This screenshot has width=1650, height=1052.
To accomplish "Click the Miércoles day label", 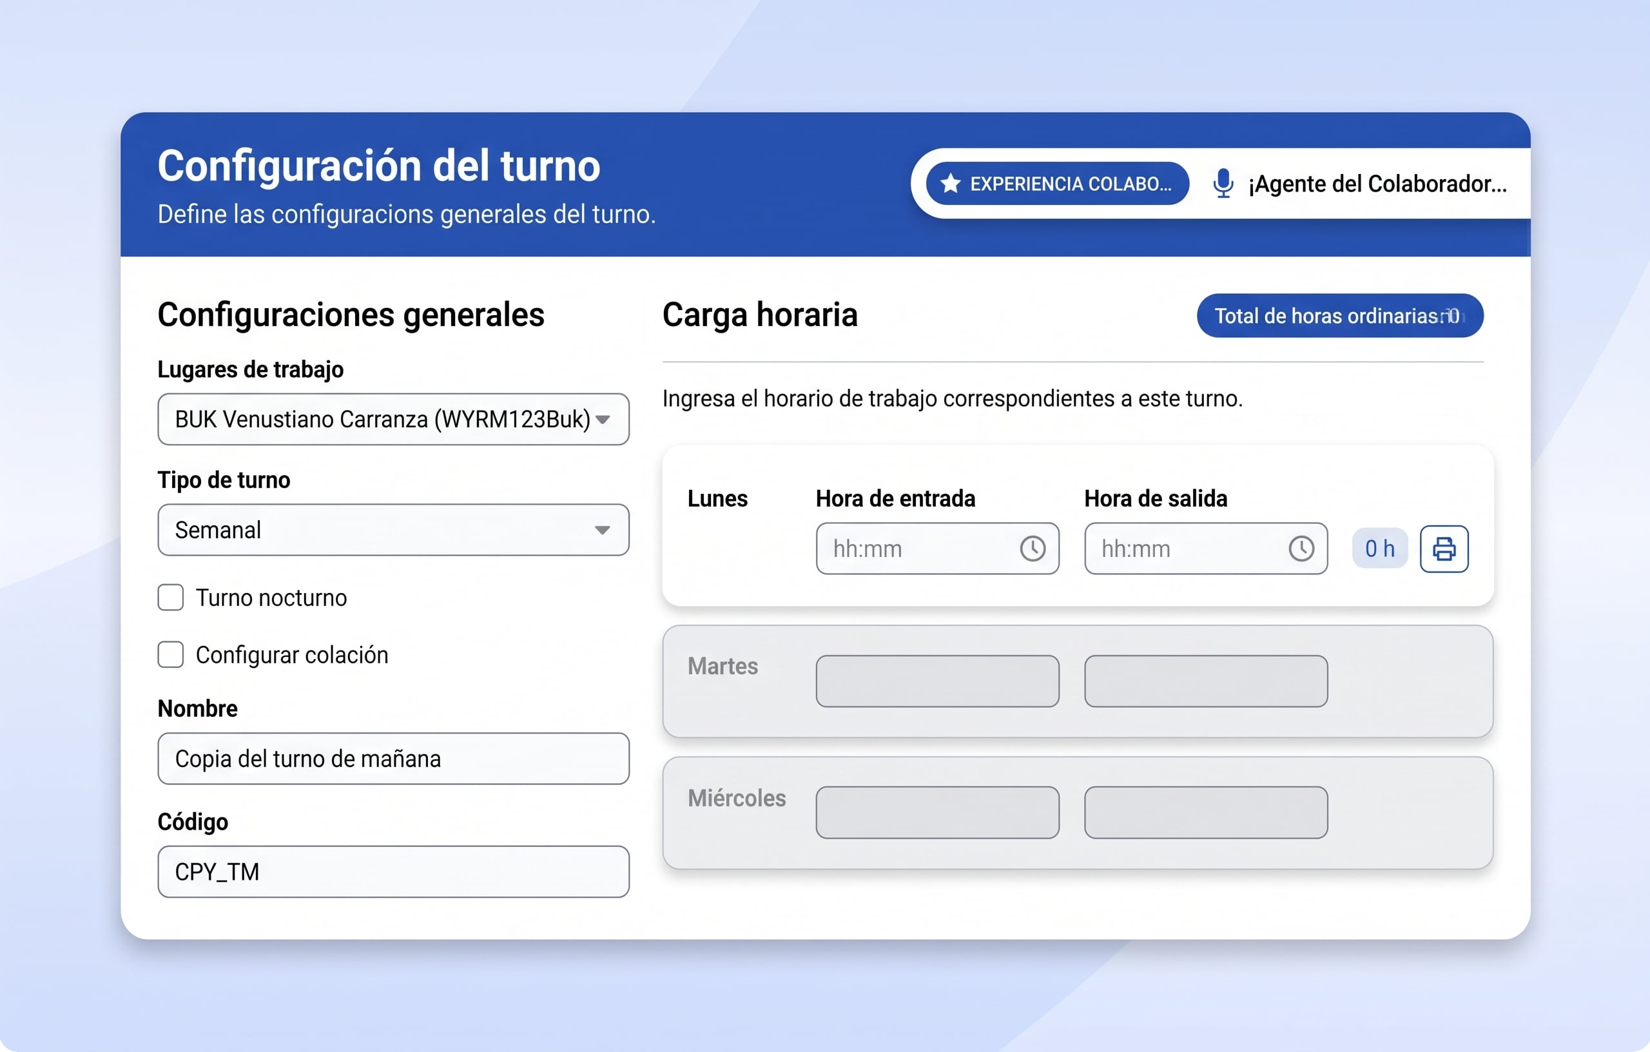I will click(737, 799).
